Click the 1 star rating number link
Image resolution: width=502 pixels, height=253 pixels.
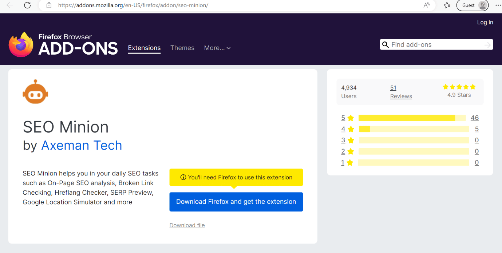click(343, 163)
